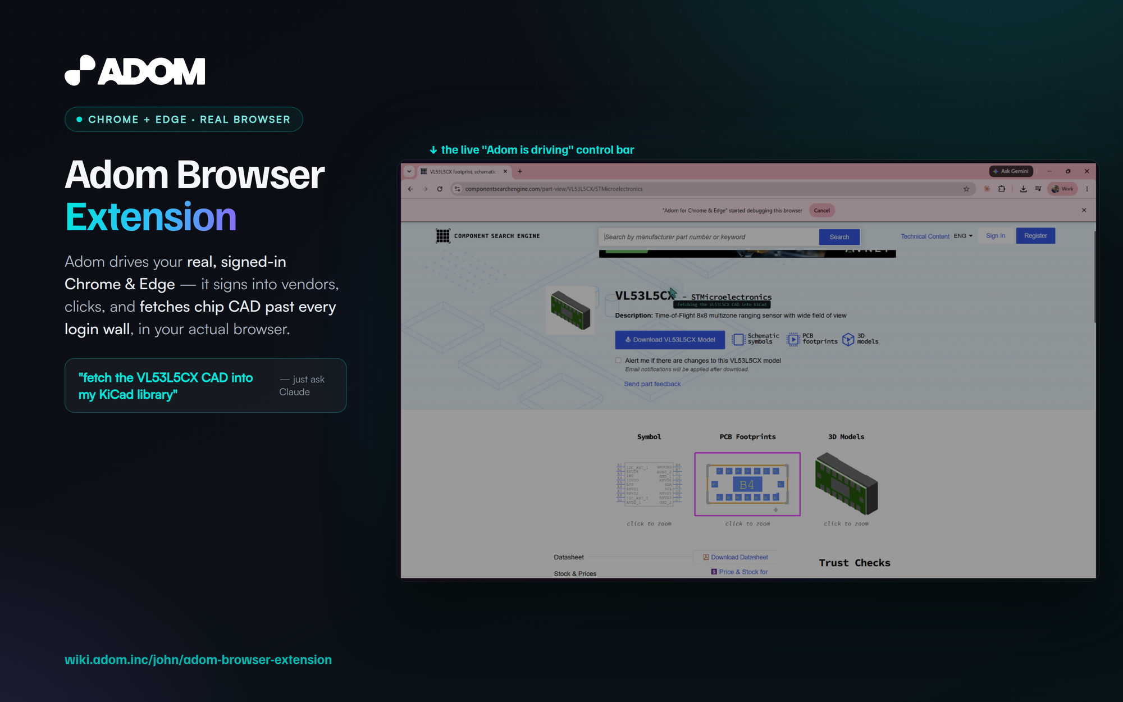Open the Price & Stock link
This screenshot has height=702, width=1123.
[x=739, y=572]
